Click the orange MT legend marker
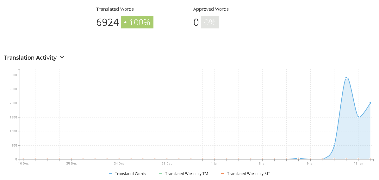Image resolution: width=379 pixels, height=180 pixels. click(222, 174)
